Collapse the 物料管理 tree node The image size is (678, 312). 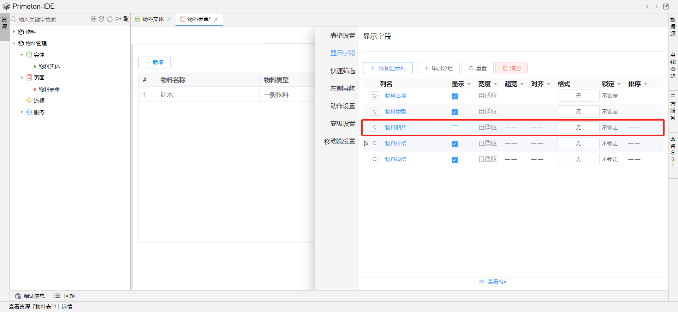click(14, 43)
